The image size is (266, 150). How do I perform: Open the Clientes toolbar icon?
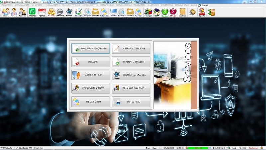(6, 12)
